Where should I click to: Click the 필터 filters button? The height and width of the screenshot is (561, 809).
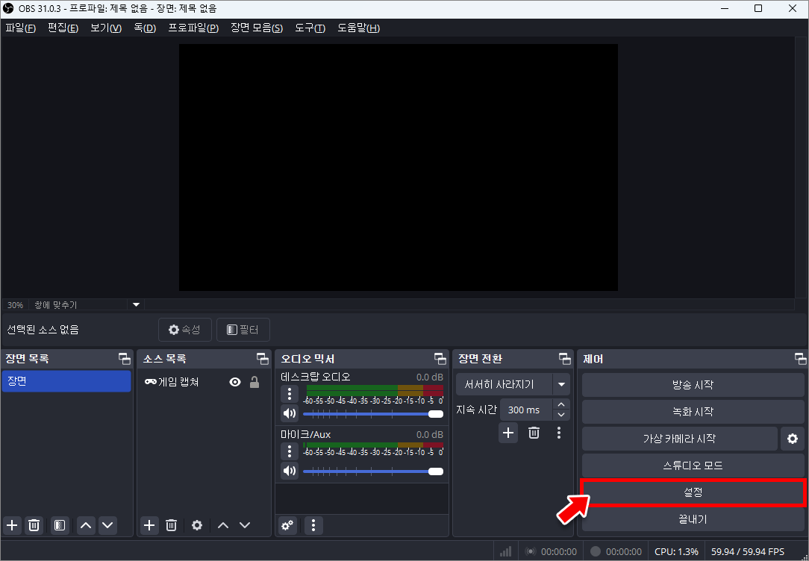click(x=243, y=330)
